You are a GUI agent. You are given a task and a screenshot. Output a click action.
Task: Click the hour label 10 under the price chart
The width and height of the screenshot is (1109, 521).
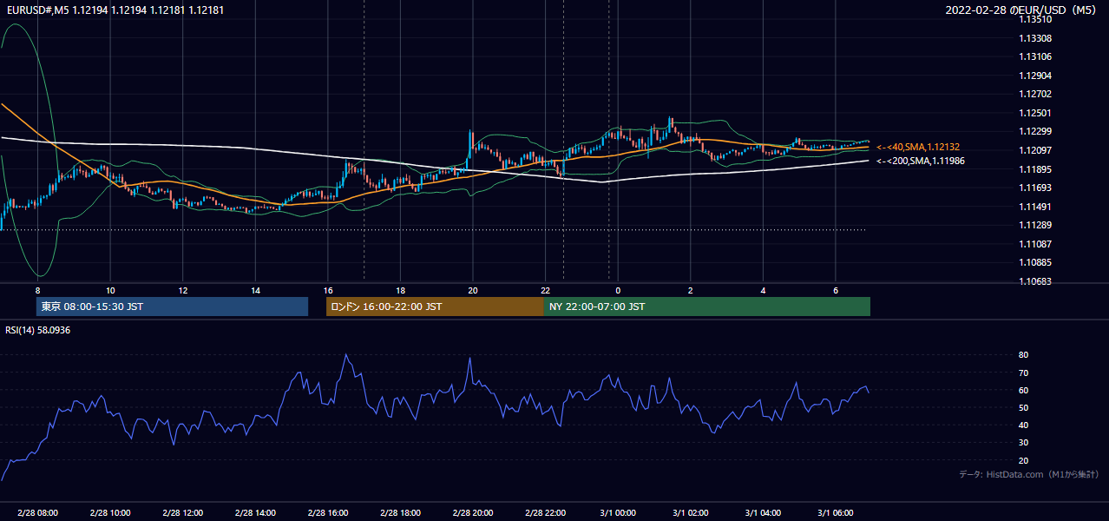click(x=110, y=290)
